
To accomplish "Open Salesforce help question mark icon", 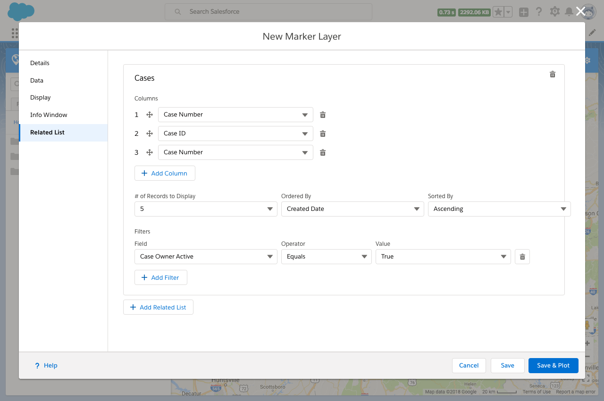I will point(539,12).
